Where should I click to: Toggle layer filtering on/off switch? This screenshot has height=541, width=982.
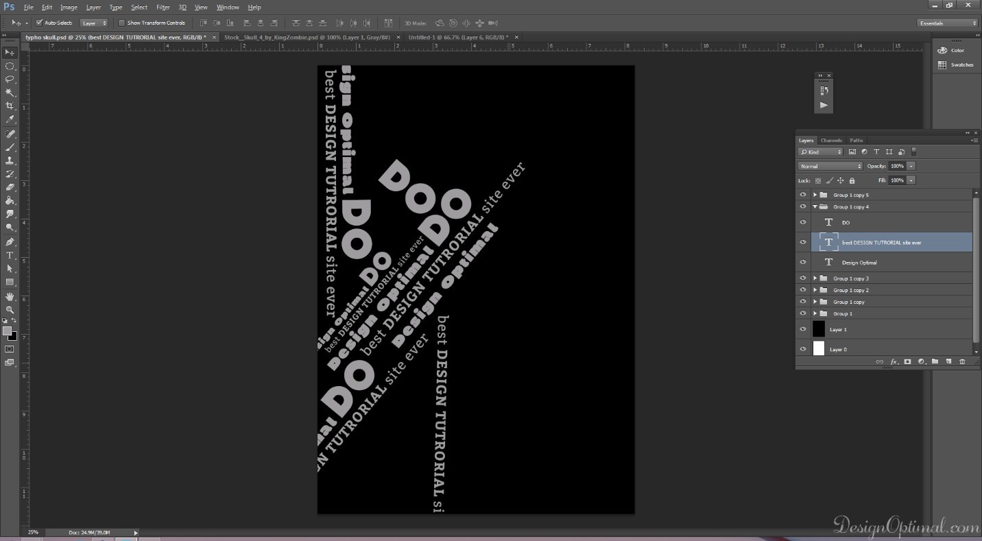click(913, 152)
